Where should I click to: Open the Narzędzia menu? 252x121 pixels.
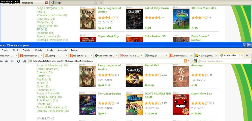tap(62, 50)
